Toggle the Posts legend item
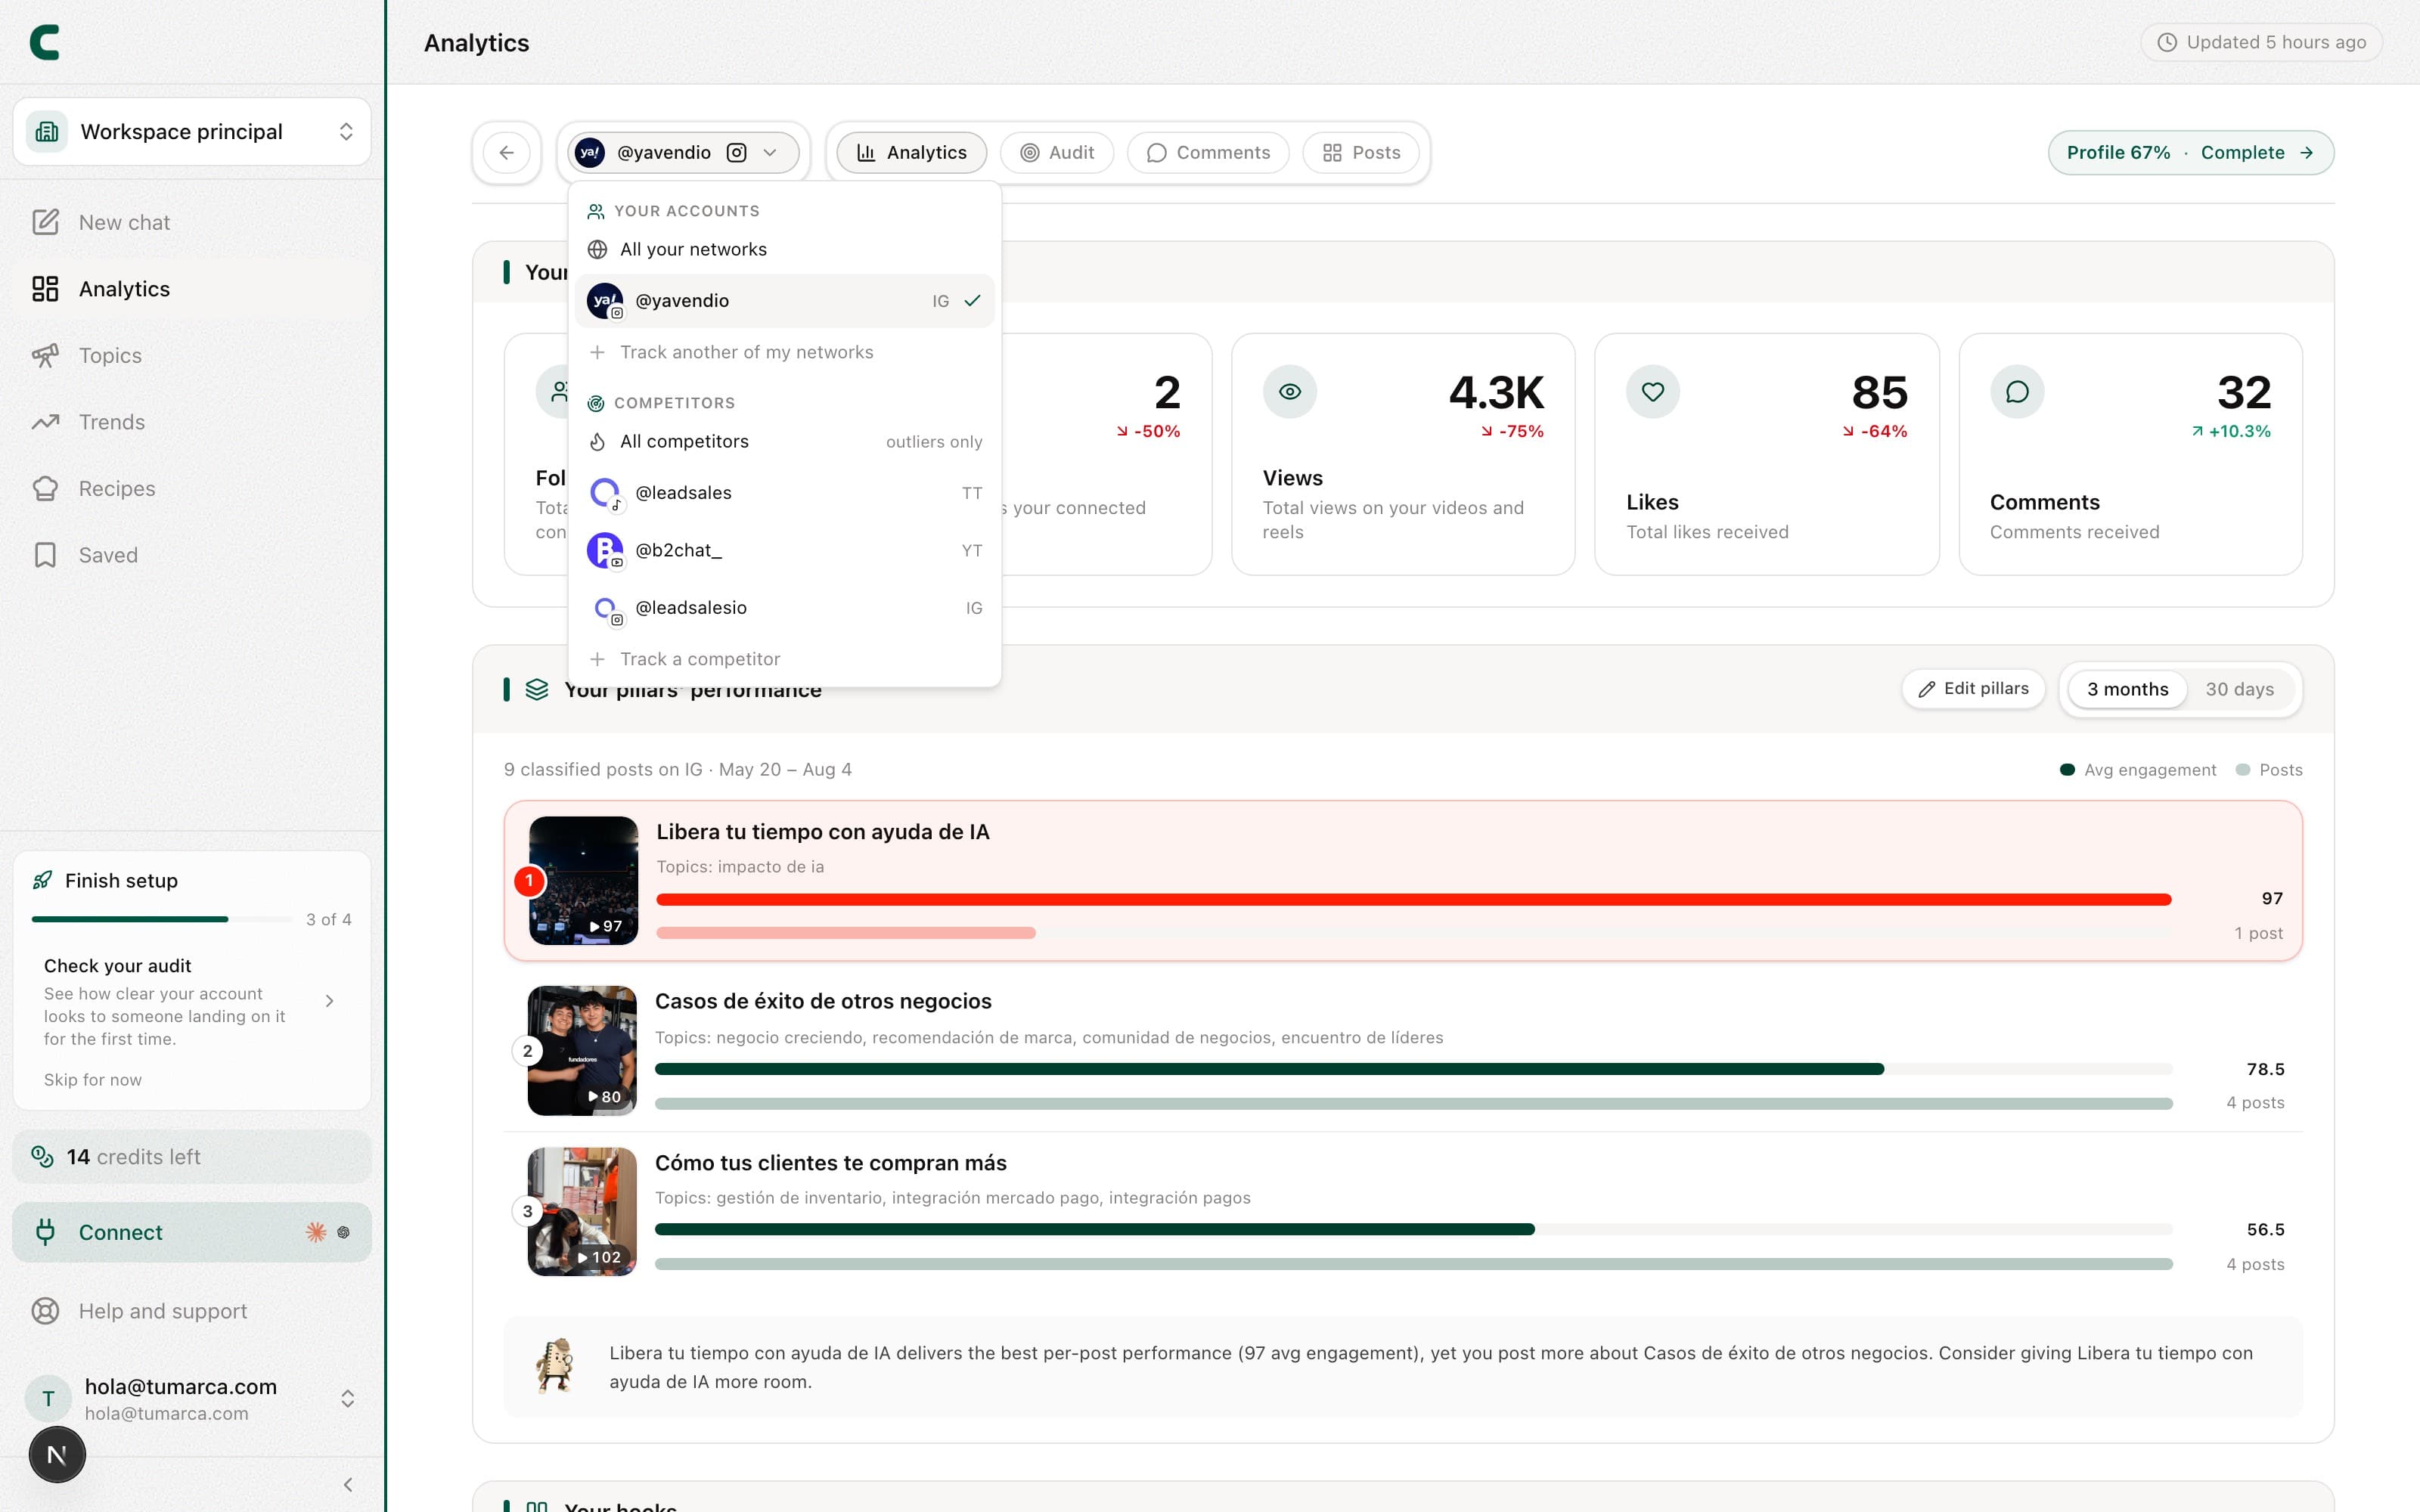This screenshot has height=1512, width=2420. [x=2269, y=770]
